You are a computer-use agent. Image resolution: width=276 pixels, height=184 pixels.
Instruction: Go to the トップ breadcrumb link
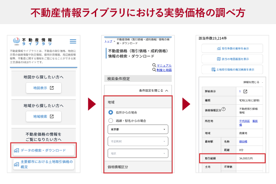click(108, 41)
